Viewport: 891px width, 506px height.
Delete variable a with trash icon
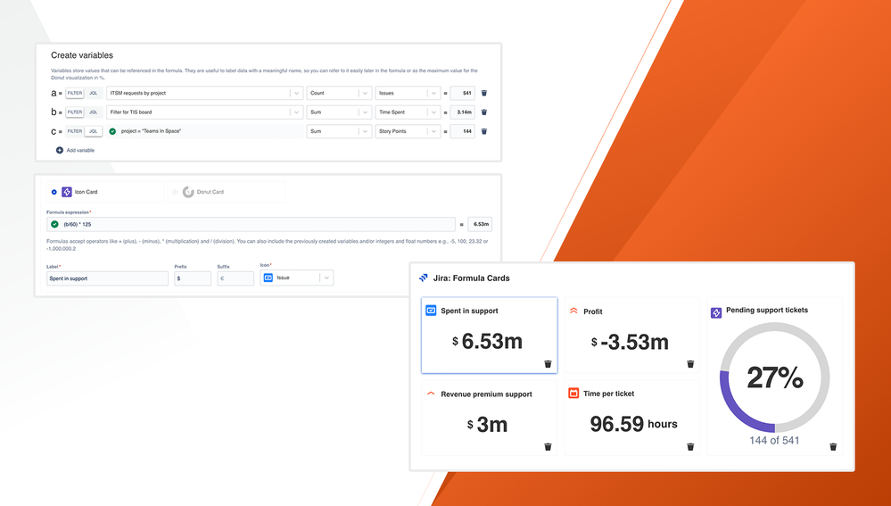484,93
